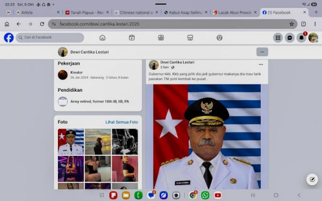Open Facebook Groups icon in top navigation
322x201 pixels.
pos(219,38)
